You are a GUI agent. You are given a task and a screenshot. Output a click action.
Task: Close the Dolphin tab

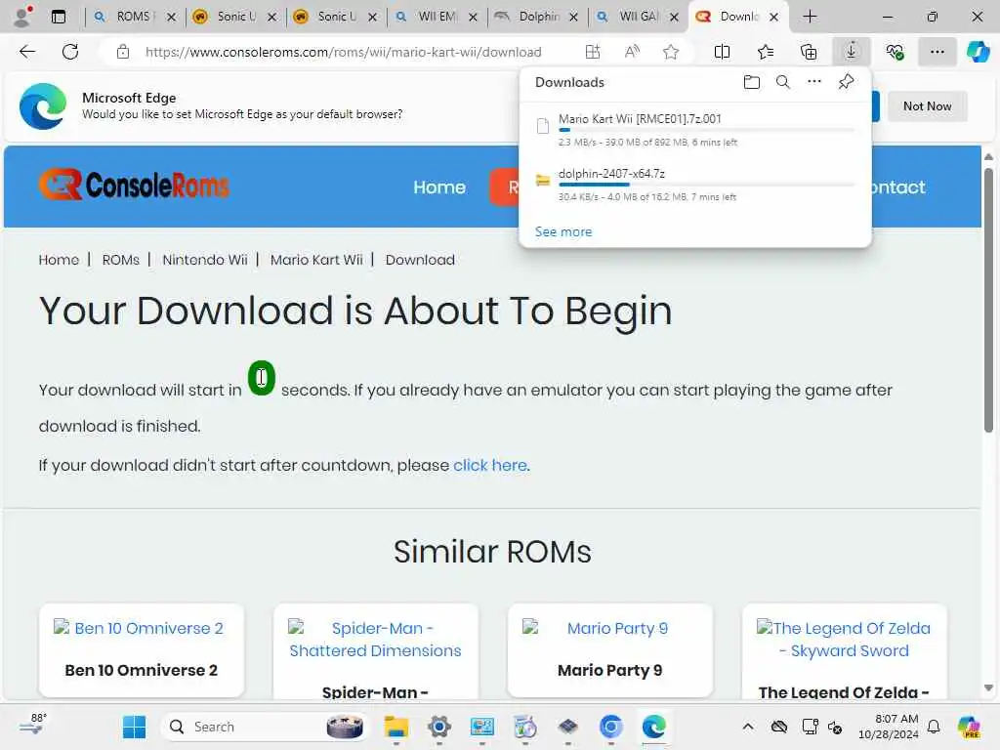(x=573, y=18)
